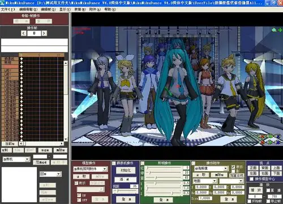Open the greyed dropdown below 表示 in model panel
The image size is (283, 204).
(x=91, y=189)
